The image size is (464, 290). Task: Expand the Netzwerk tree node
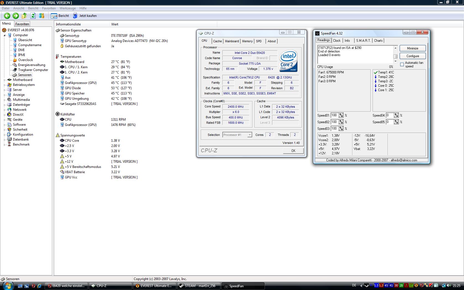[4, 110]
